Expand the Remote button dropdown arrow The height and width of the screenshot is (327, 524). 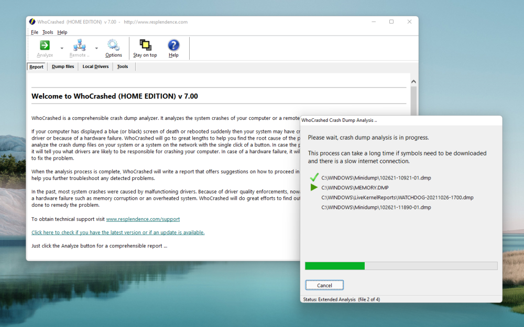click(x=96, y=48)
